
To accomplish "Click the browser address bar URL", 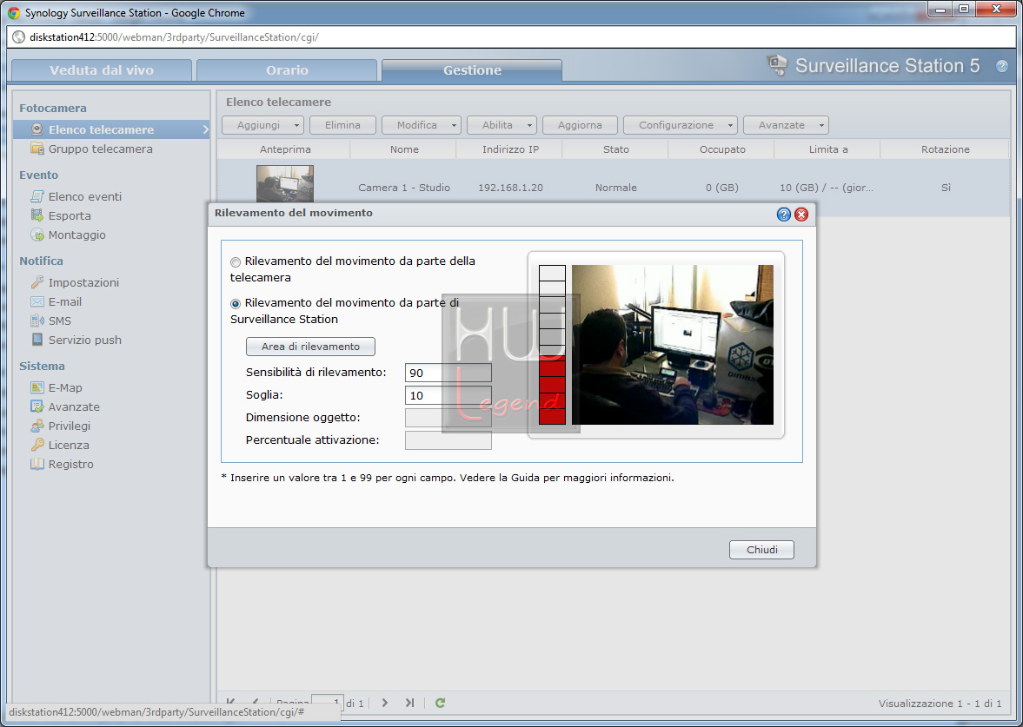I will 174,37.
